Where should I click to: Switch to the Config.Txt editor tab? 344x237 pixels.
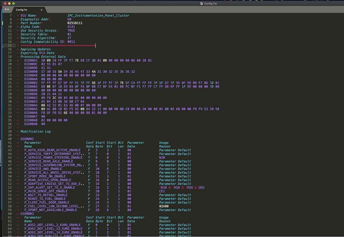click(22, 10)
